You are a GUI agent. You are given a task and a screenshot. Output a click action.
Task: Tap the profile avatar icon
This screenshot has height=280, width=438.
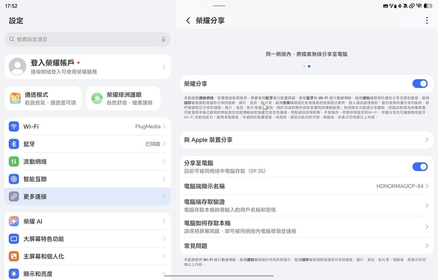click(17, 66)
